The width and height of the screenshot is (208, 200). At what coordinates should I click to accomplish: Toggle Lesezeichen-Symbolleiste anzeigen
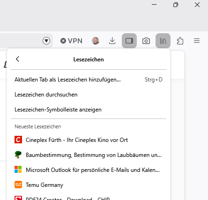tap(89, 110)
